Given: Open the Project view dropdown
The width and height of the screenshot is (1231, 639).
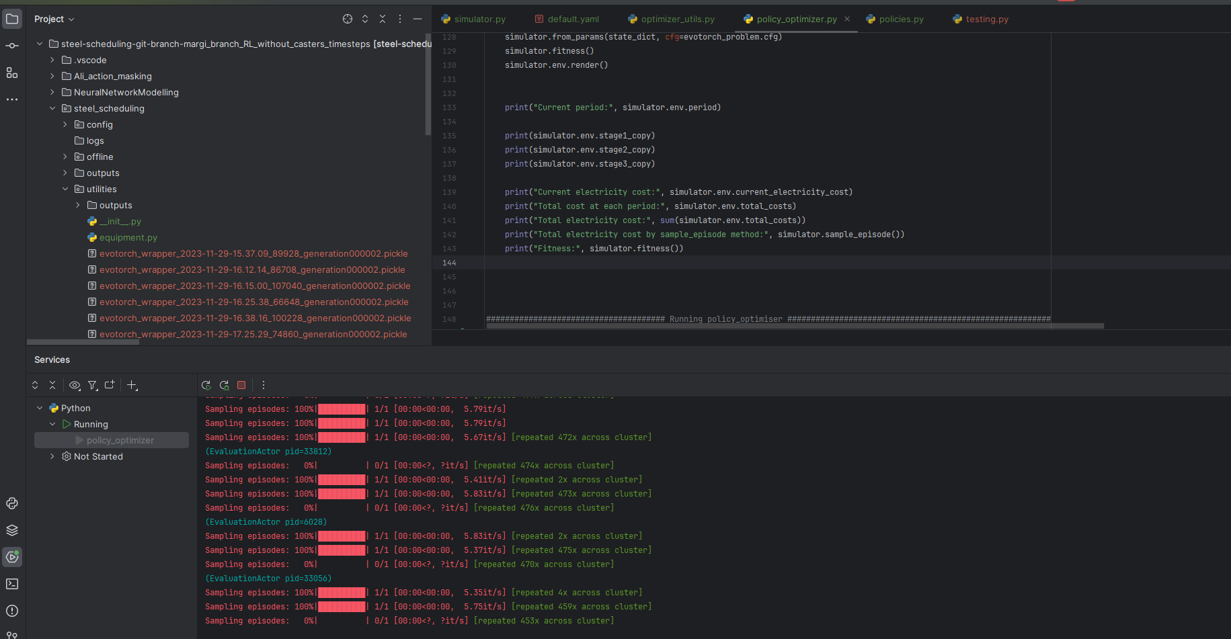Looking at the screenshot, I should tap(54, 19).
